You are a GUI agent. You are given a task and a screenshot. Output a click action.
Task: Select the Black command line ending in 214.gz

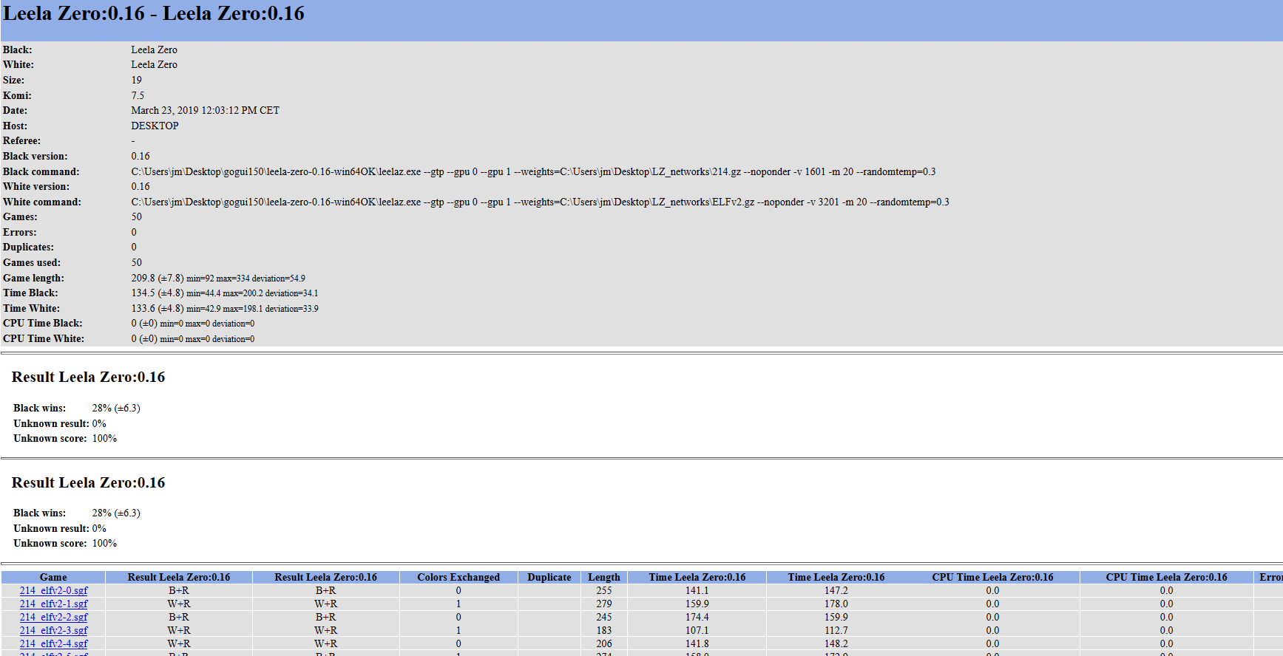pos(533,171)
